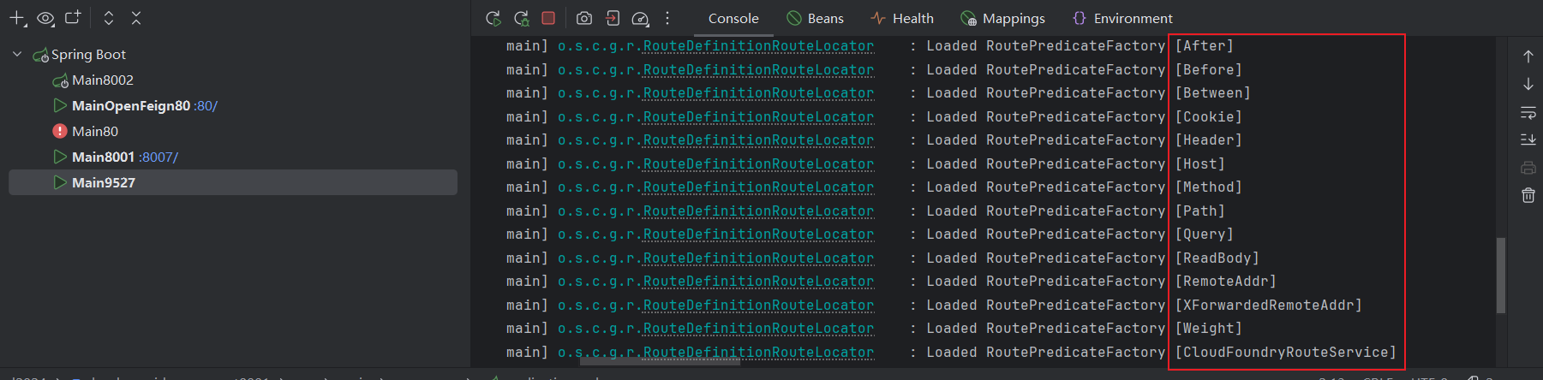
Task: Expand all services in the tree
Action: click(109, 18)
